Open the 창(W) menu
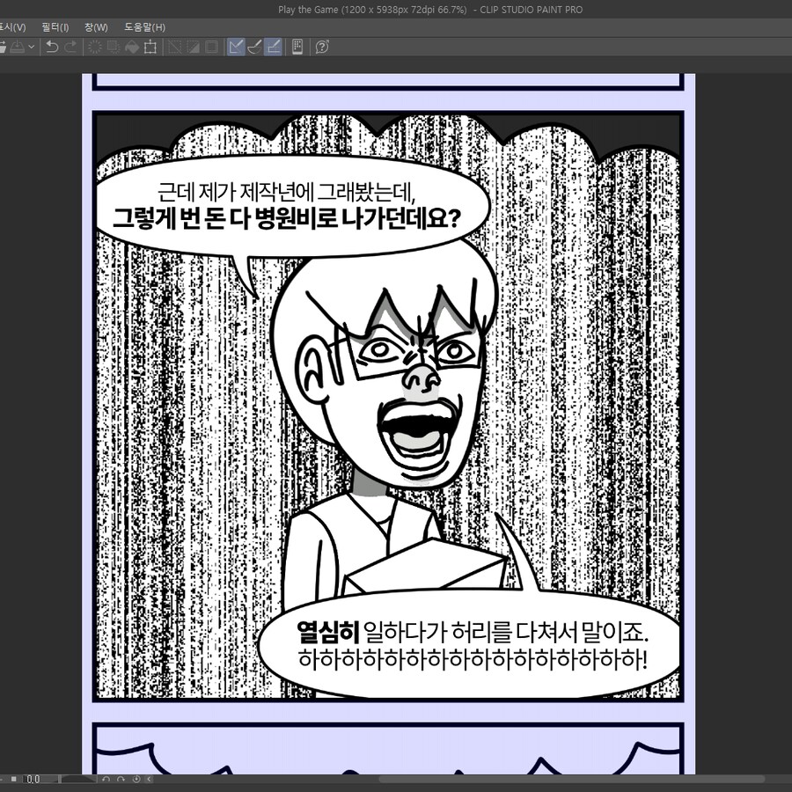Viewport: 792px width, 792px height. [96, 27]
